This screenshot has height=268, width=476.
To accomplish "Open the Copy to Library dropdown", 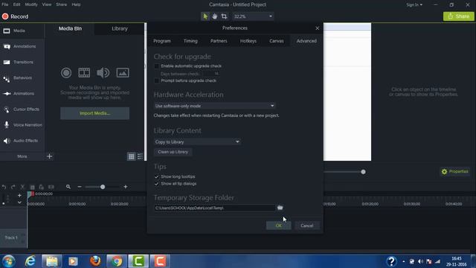I will tap(197, 142).
